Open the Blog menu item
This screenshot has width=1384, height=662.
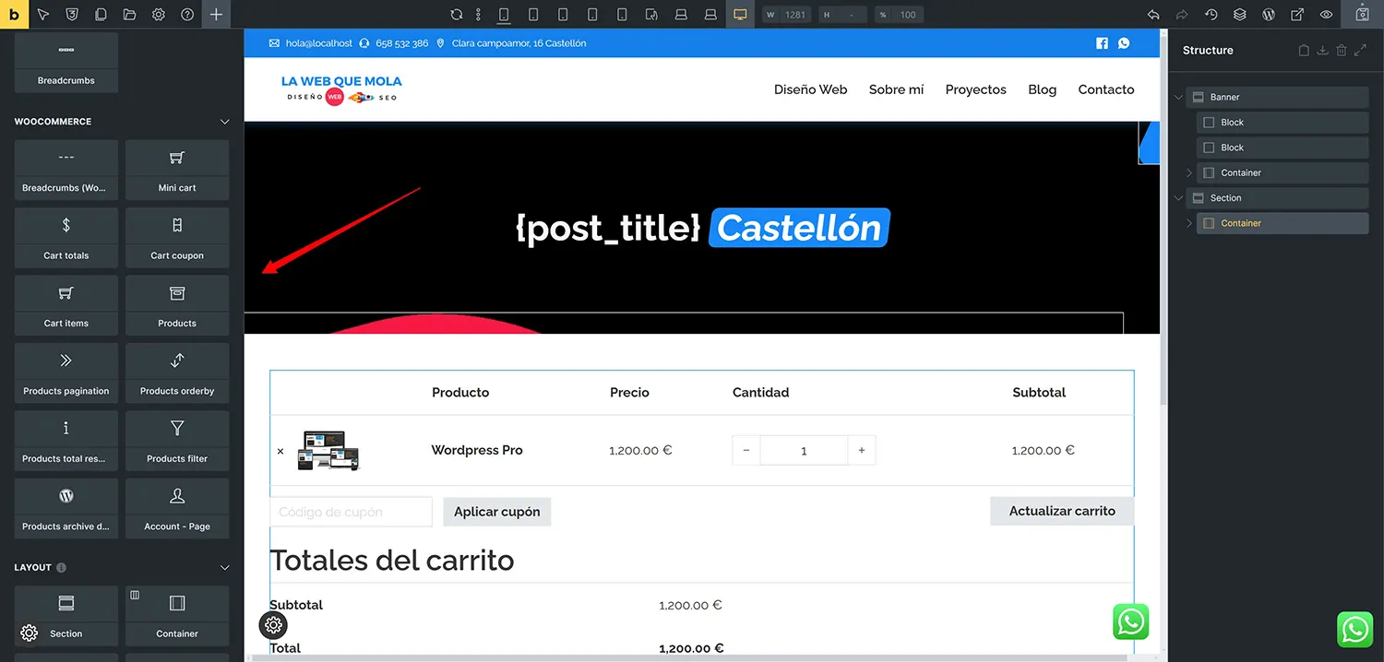click(x=1042, y=89)
